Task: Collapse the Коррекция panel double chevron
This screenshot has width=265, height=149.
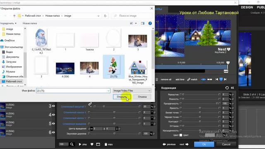Action: pos(233,88)
